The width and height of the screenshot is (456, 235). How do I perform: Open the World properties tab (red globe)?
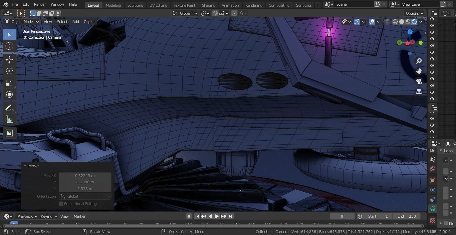pyautogui.click(x=433, y=169)
